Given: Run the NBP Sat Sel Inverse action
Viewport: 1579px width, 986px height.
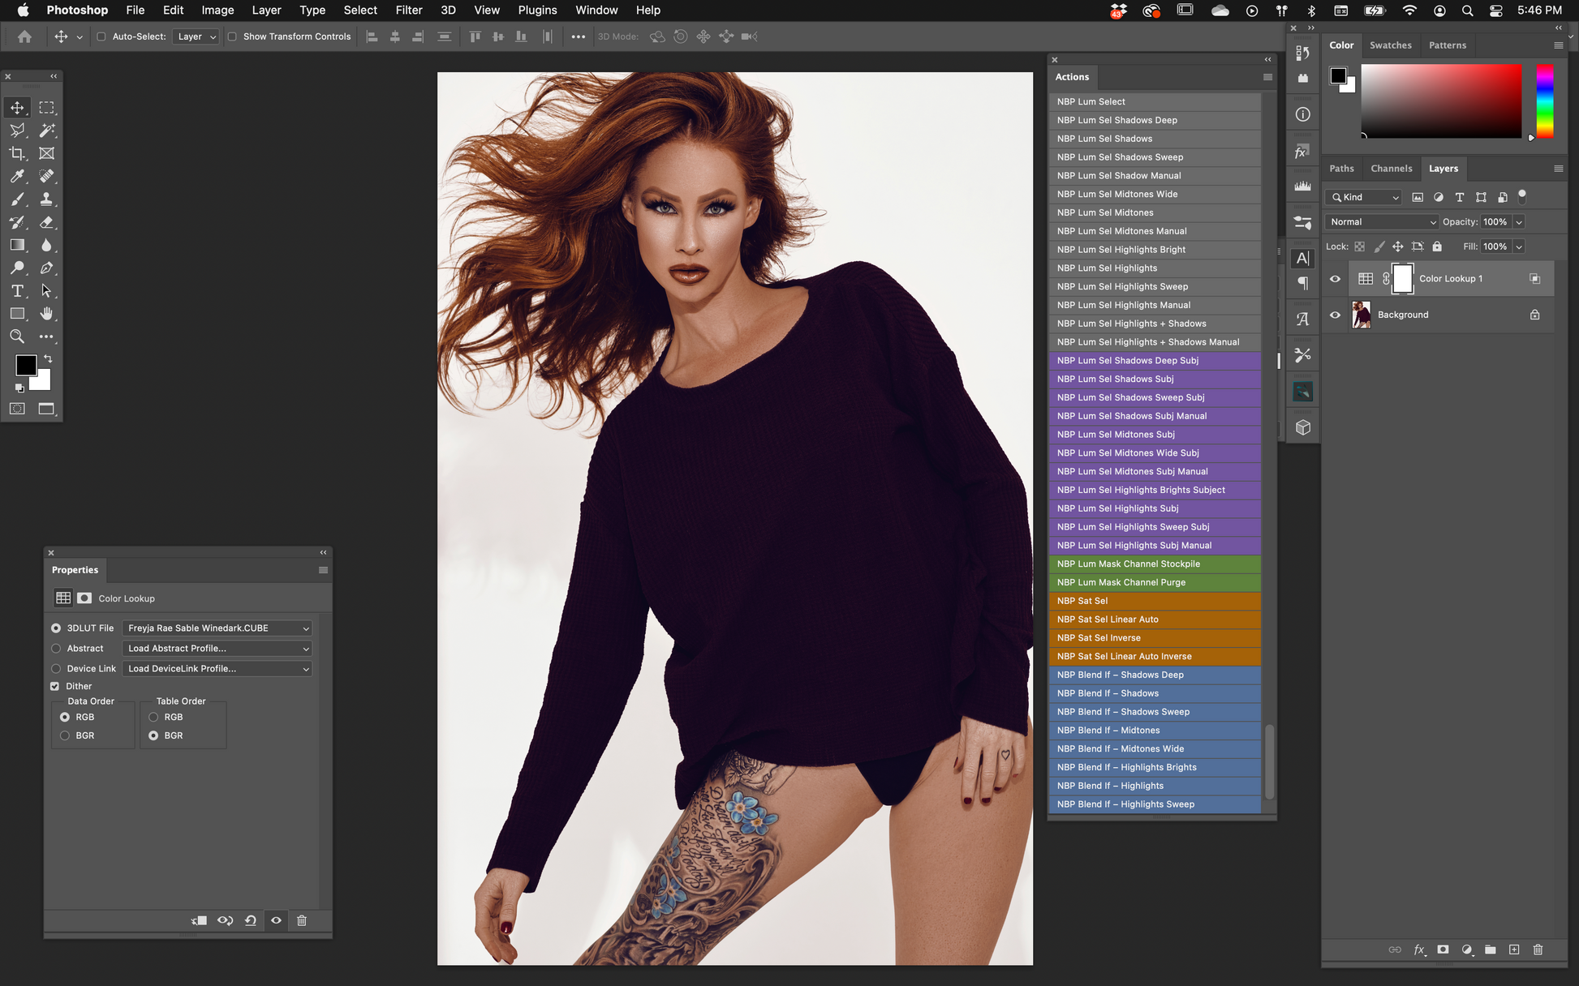Looking at the screenshot, I should click(1155, 638).
